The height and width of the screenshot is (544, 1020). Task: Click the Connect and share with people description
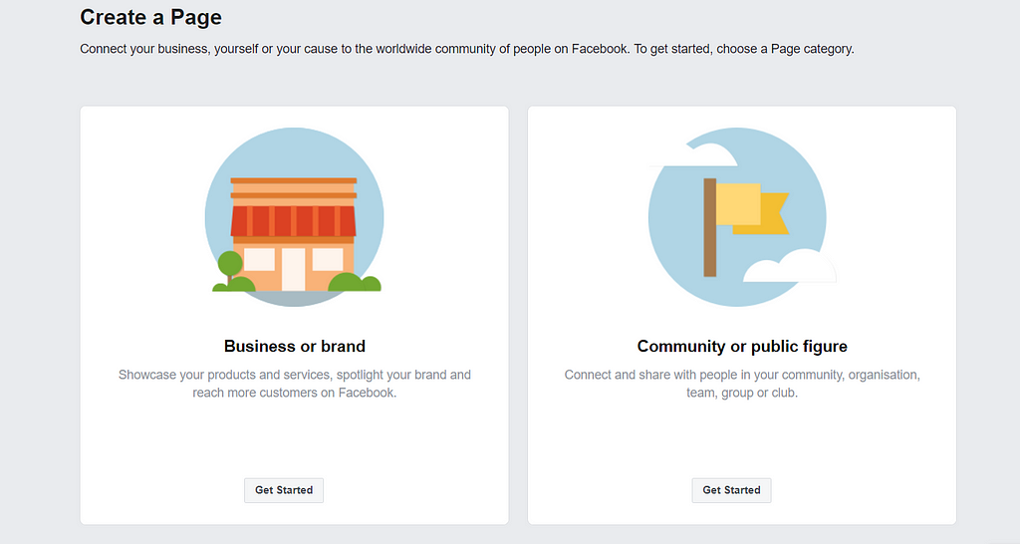coord(742,384)
